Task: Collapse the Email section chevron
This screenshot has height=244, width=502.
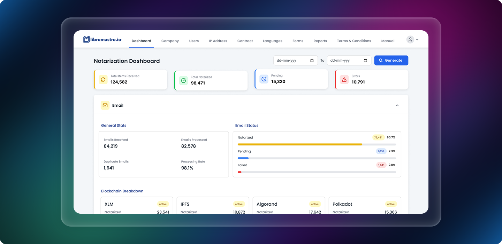Action: [x=397, y=105]
